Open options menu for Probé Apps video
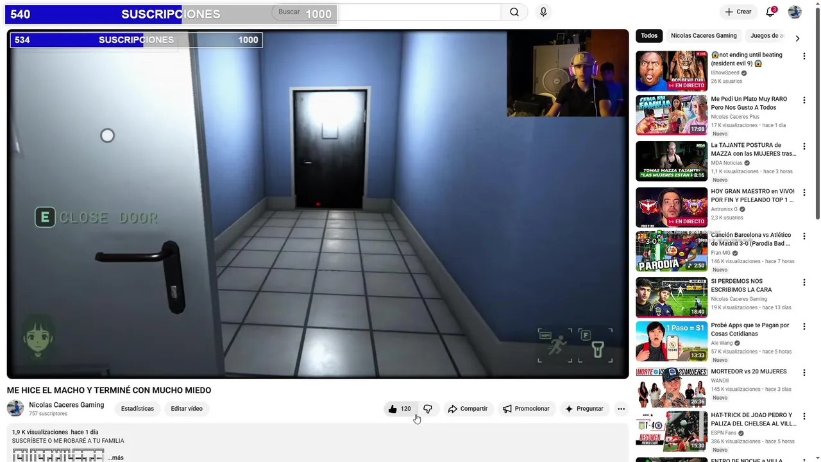821x462 pixels. [804, 327]
